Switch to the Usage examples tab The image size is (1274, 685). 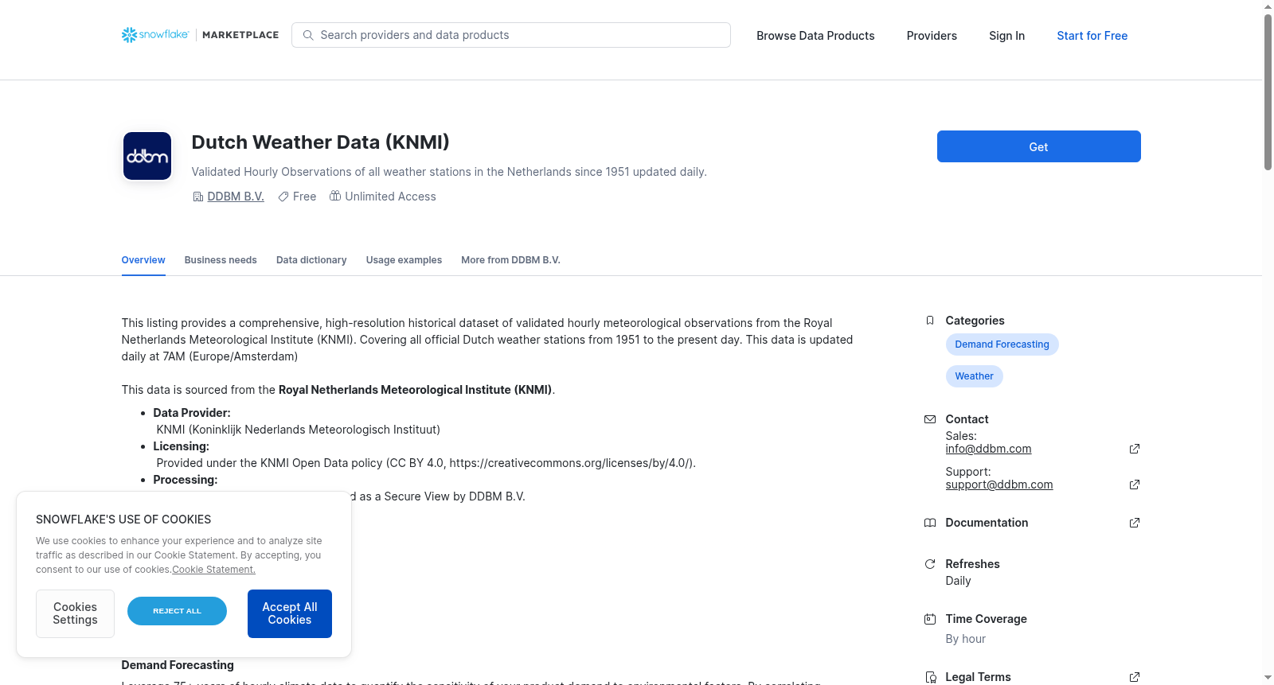404,260
